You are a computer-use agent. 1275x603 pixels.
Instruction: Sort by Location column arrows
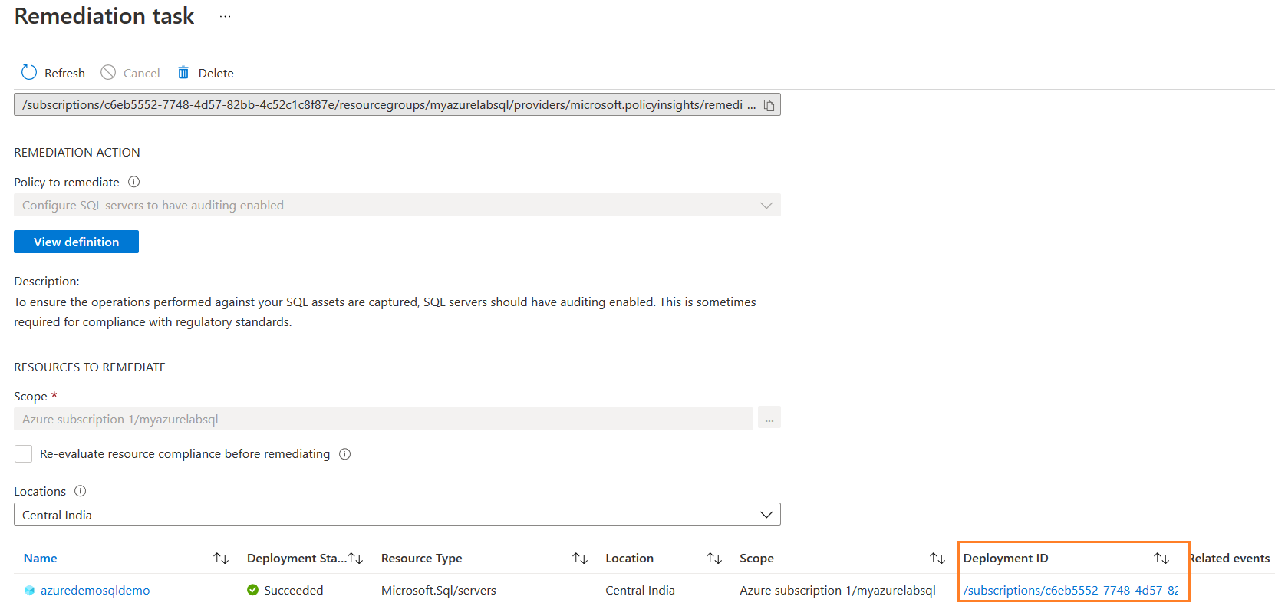(714, 559)
